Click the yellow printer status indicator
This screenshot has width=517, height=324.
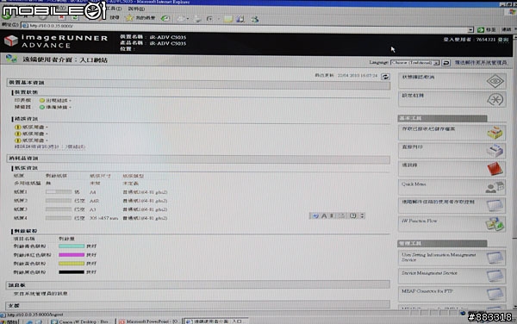(42, 100)
